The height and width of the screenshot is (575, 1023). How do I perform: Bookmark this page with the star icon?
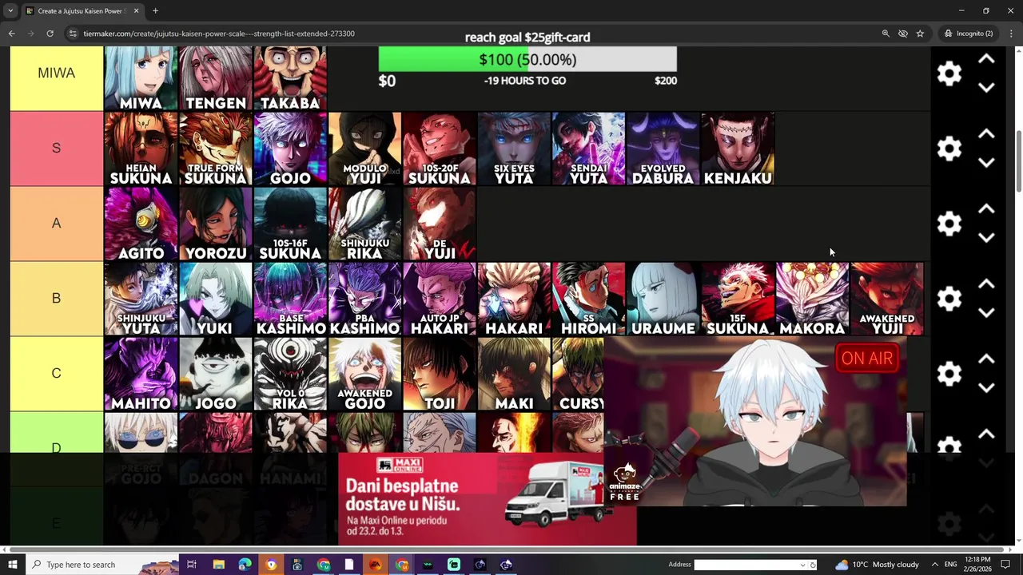(x=920, y=34)
